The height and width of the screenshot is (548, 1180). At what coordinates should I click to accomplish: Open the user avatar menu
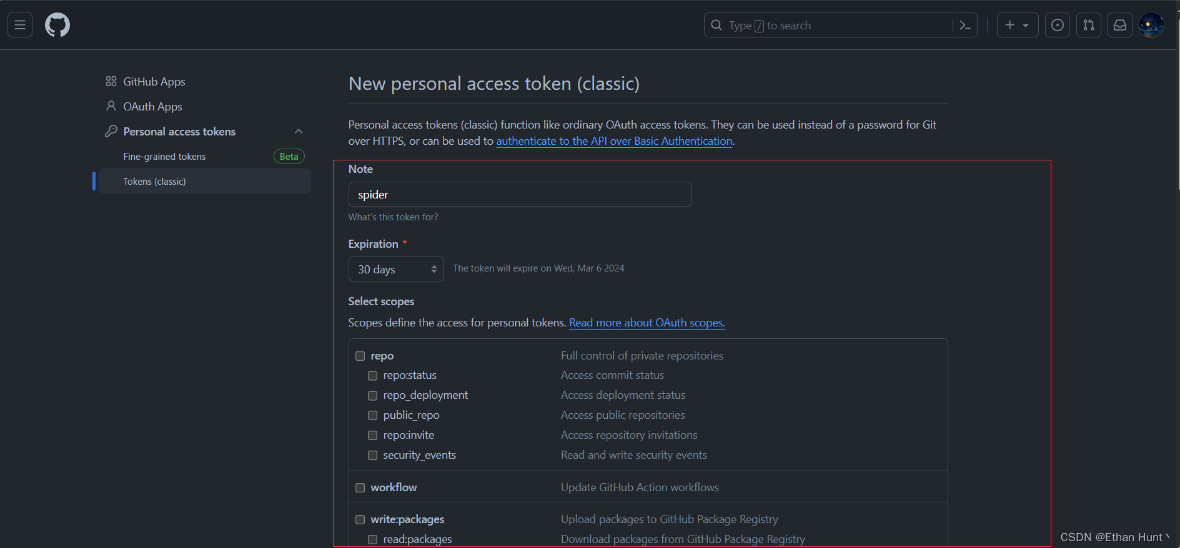coord(1151,26)
